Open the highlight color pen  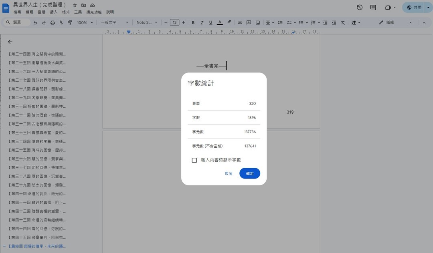229,22
